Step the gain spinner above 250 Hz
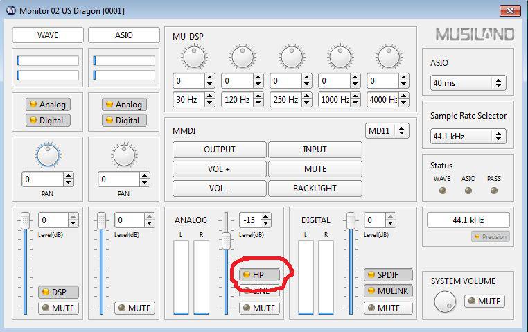The height and width of the screenshot is (332, 528). click(307, 81)
